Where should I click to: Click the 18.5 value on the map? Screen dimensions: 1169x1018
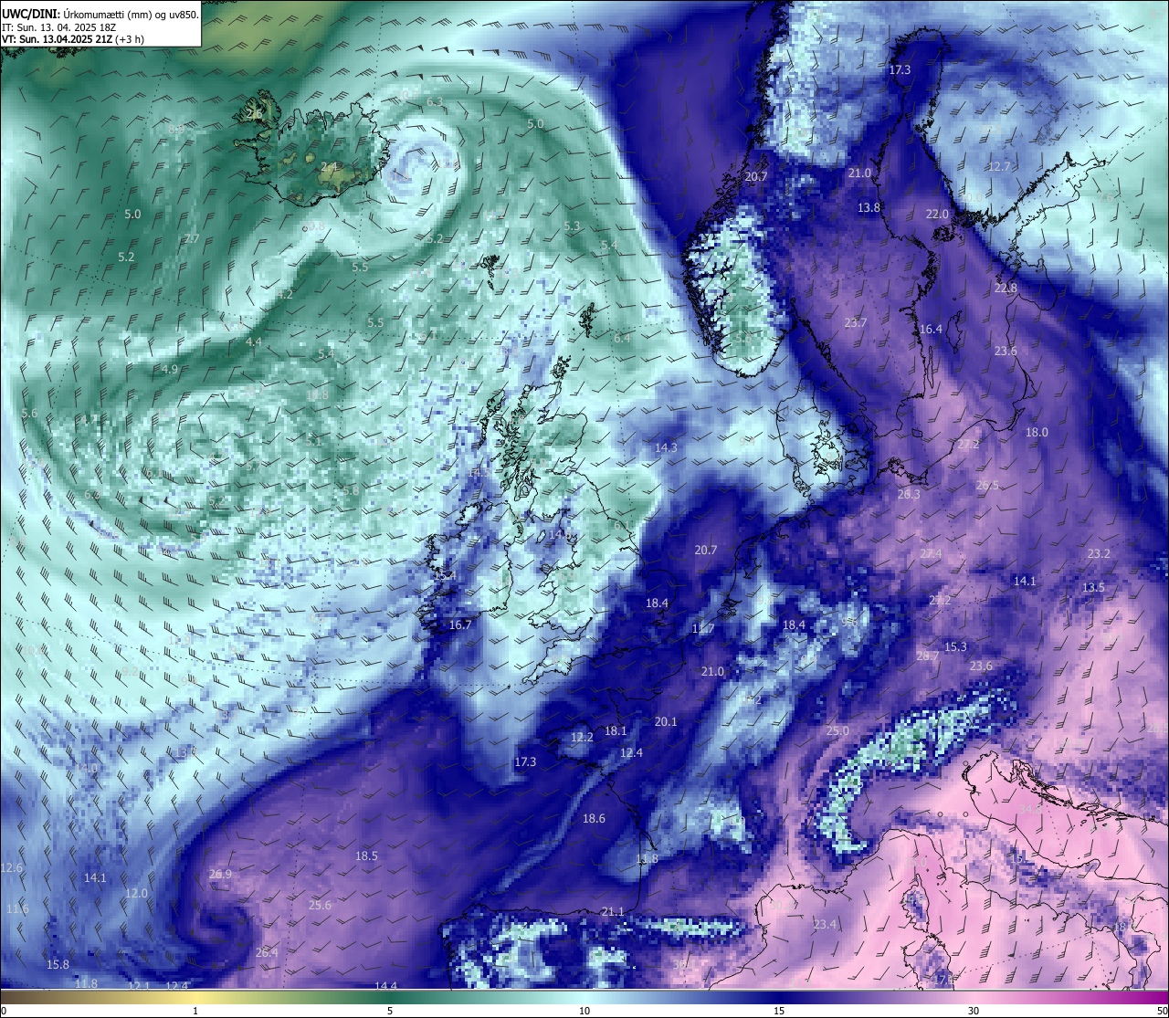click(366, 856)
